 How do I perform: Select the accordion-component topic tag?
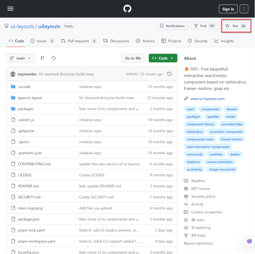[x=226, y=132]
